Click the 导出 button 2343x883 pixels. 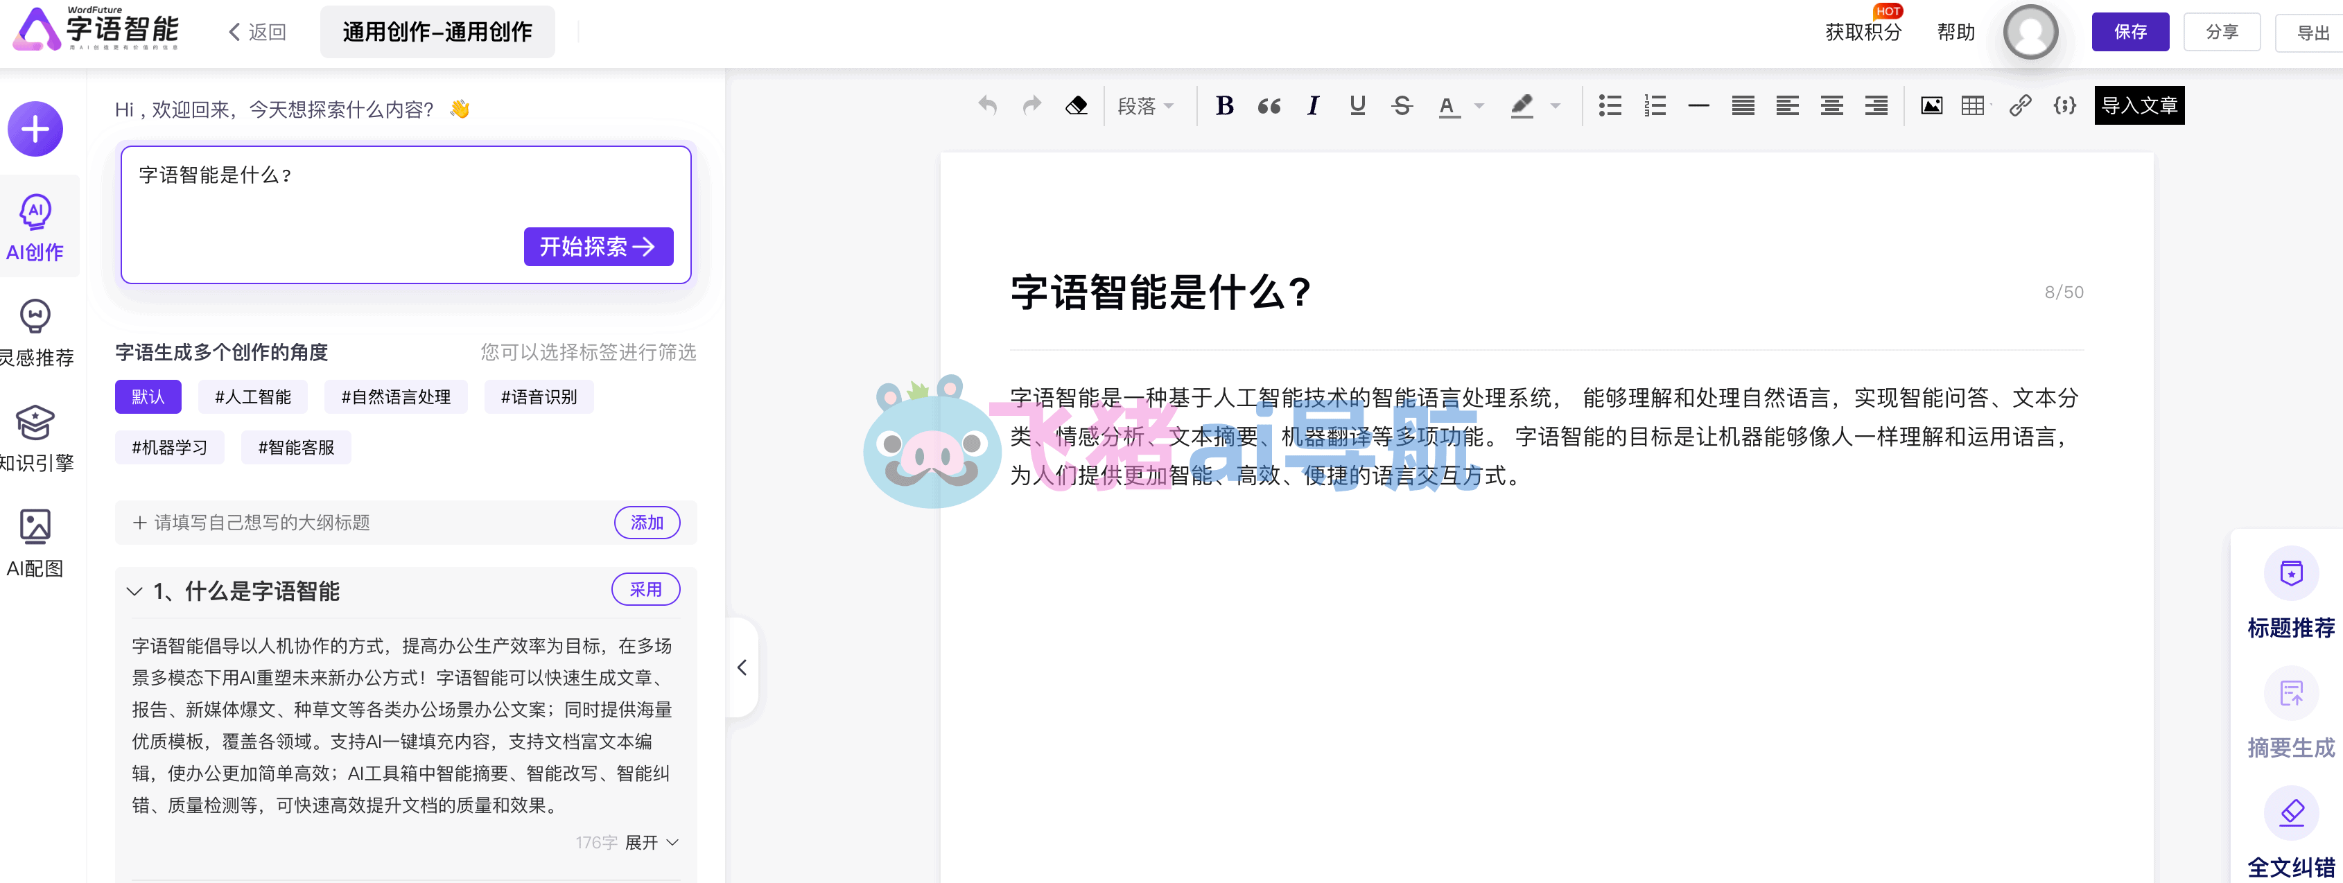pos(2310,32)
